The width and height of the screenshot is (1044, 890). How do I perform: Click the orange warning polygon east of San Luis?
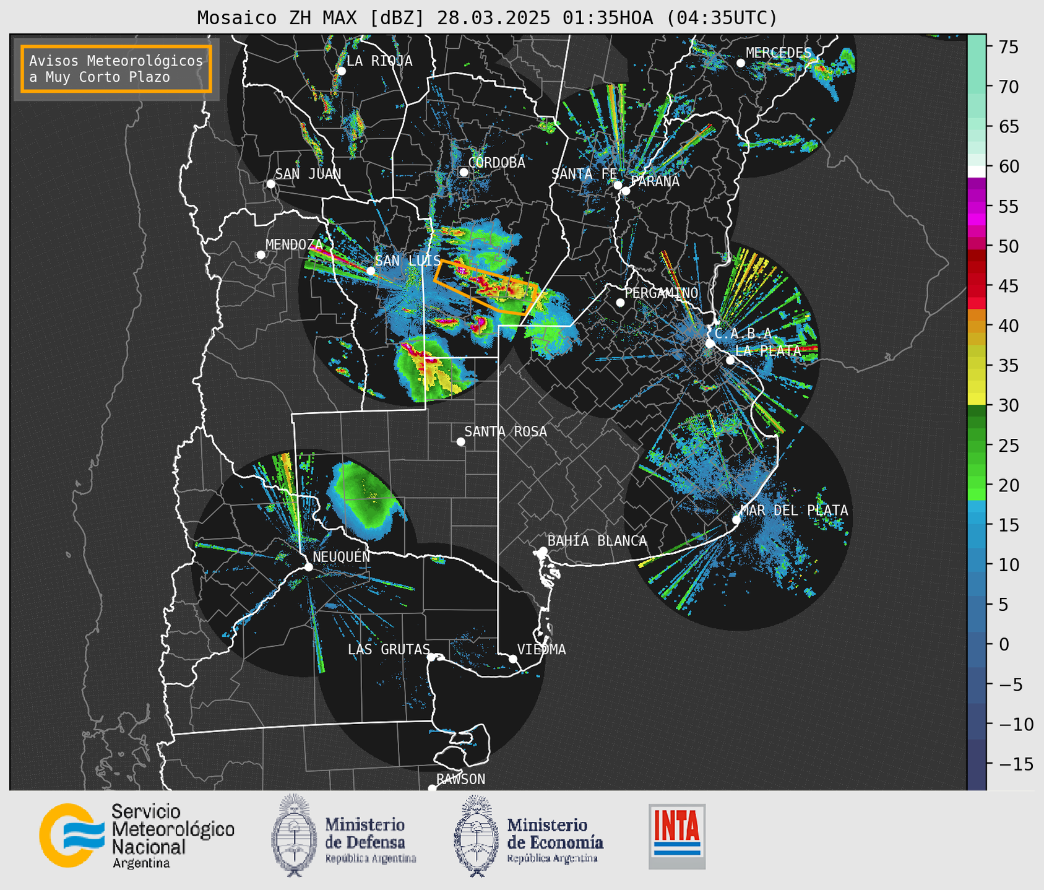[x=486, y=287]
